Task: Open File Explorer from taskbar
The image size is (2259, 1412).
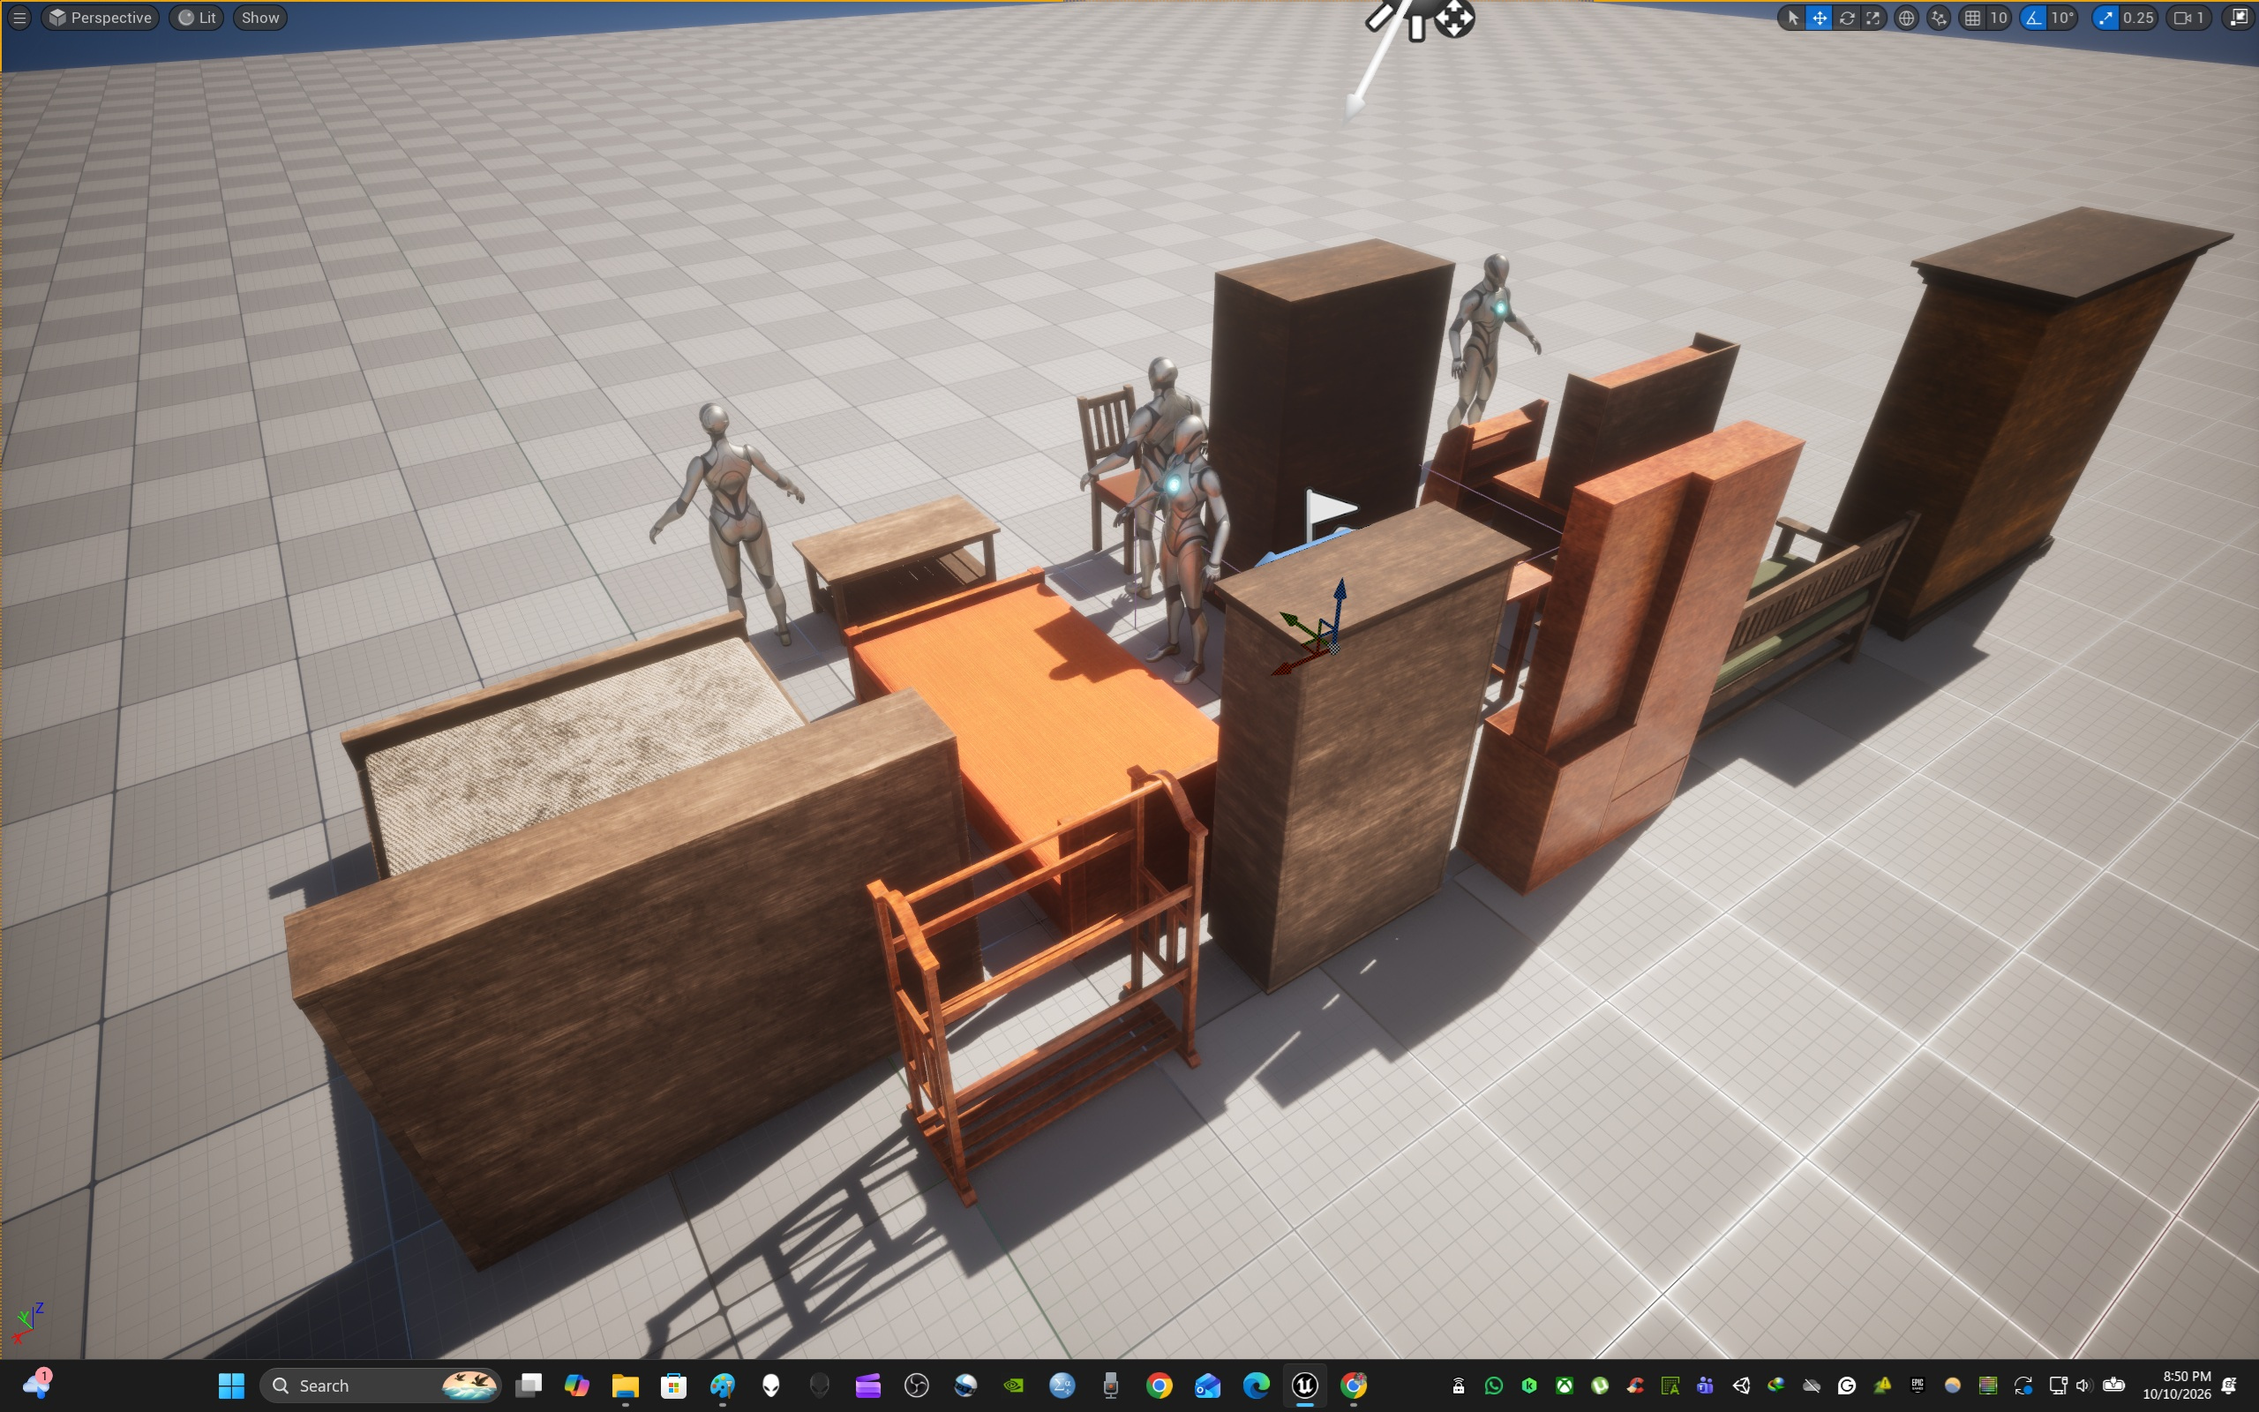Action: click(x=625, y=1385)
